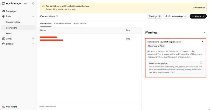Open Change History
The width and height of the screenshot is (210, 110).
13,22
